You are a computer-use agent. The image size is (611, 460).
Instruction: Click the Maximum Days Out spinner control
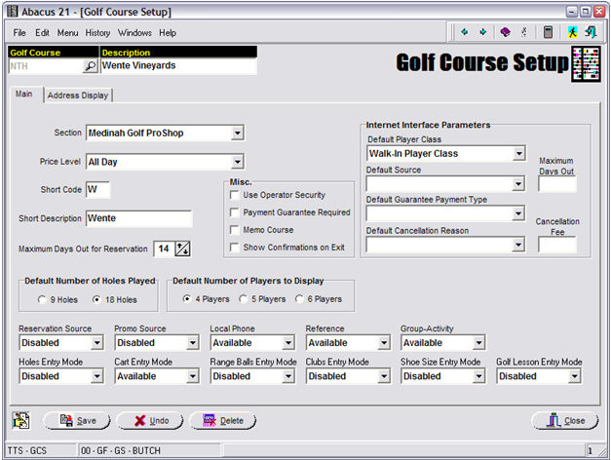pos(181,249)
